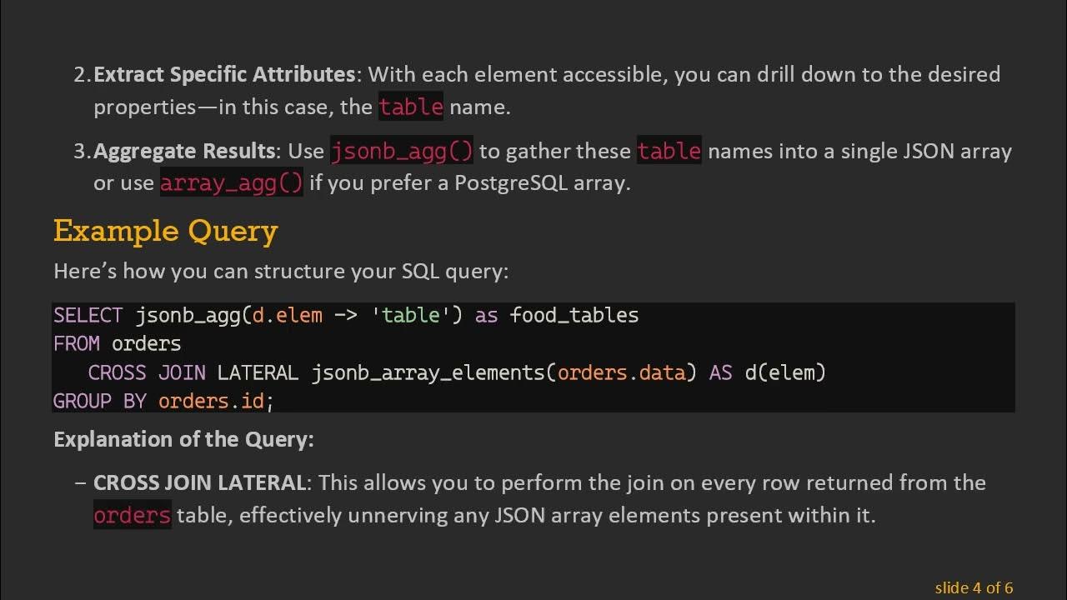Click the green 'table' string in the query
This screenshot has height=600, width=1067.
coord(411,315)
